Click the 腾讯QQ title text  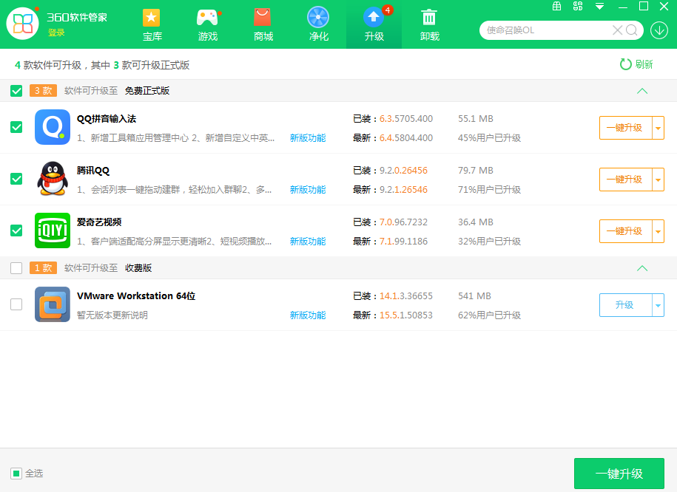point(93,171)
